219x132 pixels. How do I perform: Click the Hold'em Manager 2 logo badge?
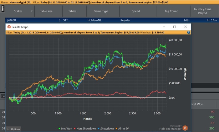pyautogui.click(x=185, y=128)
